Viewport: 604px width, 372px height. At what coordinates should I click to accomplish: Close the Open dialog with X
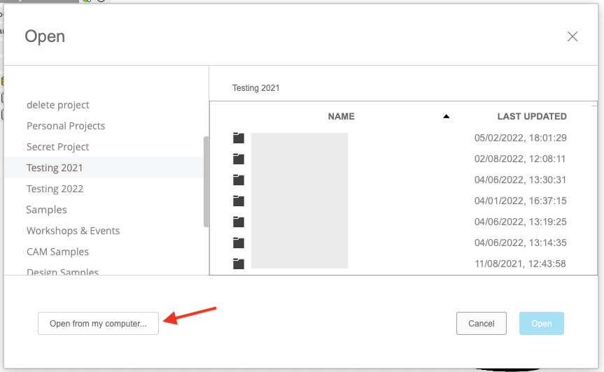573,37
